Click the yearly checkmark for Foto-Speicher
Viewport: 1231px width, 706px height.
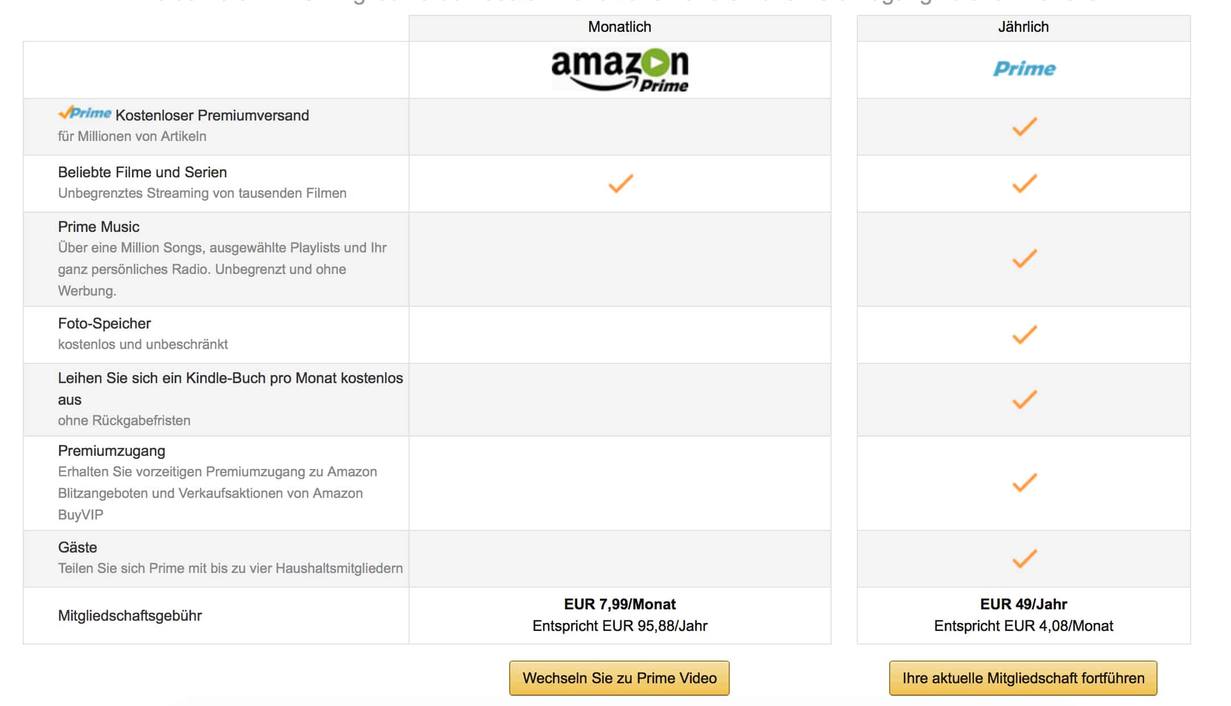point(1024,334)
